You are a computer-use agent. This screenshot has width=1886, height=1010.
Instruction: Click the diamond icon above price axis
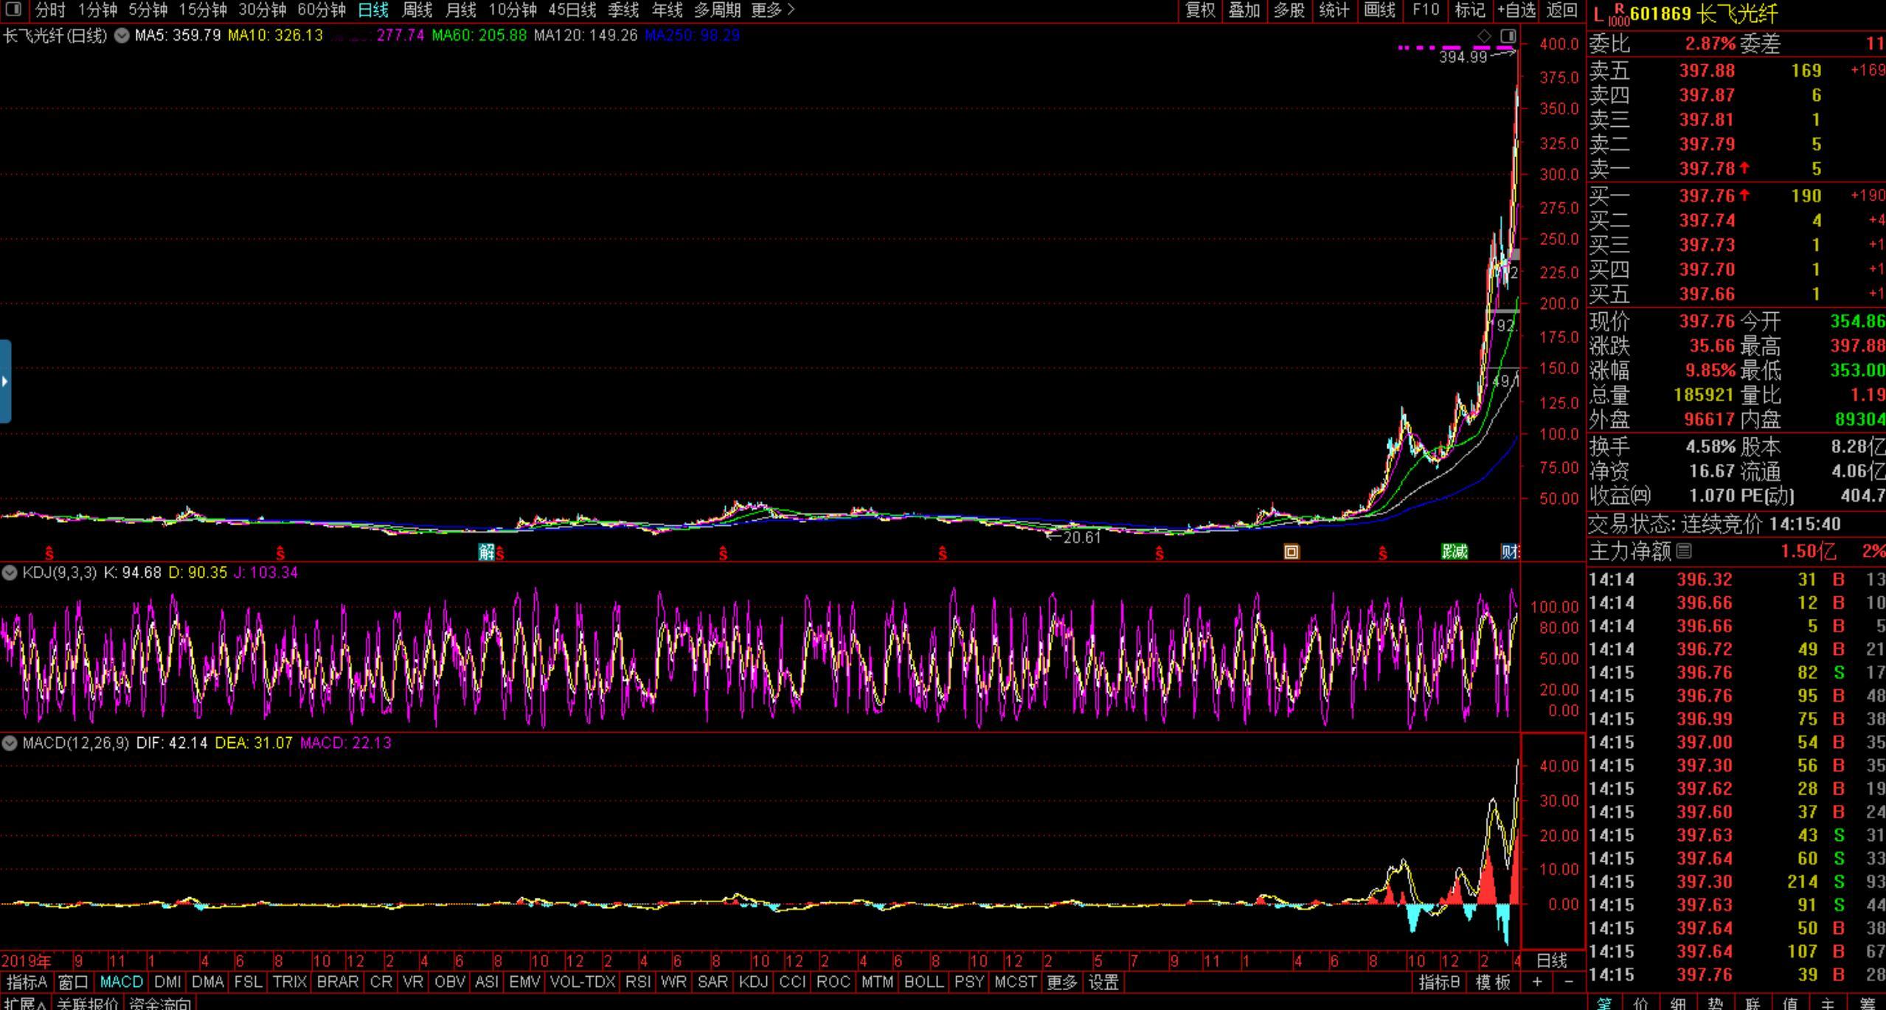[1484, 35]
